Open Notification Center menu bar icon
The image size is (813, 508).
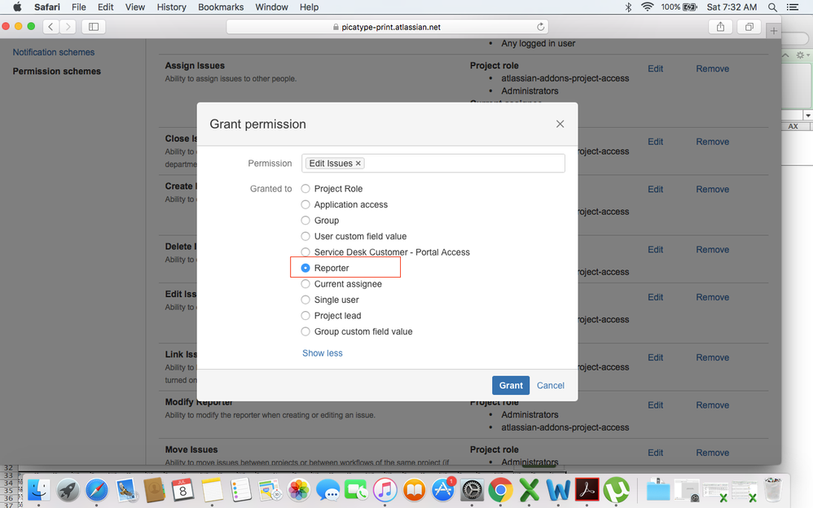[793, 7]
